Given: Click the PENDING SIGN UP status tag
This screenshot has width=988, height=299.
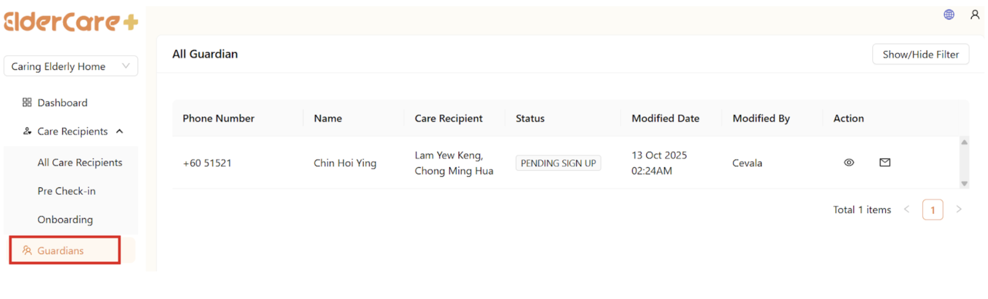Looking at the screenshot, I should [558, 163].
